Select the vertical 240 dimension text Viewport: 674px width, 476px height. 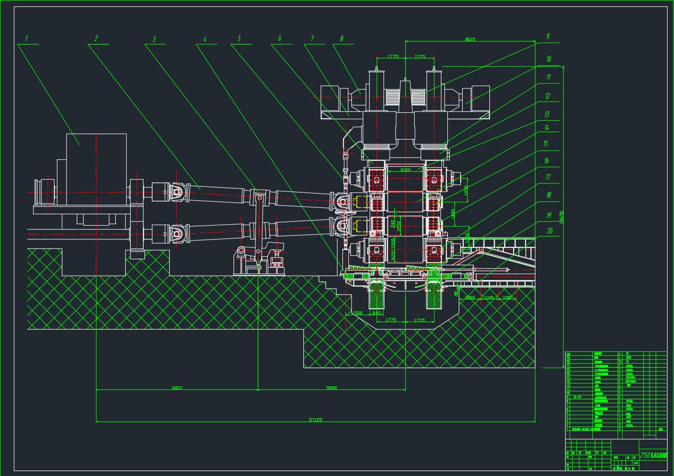[393, 224]
